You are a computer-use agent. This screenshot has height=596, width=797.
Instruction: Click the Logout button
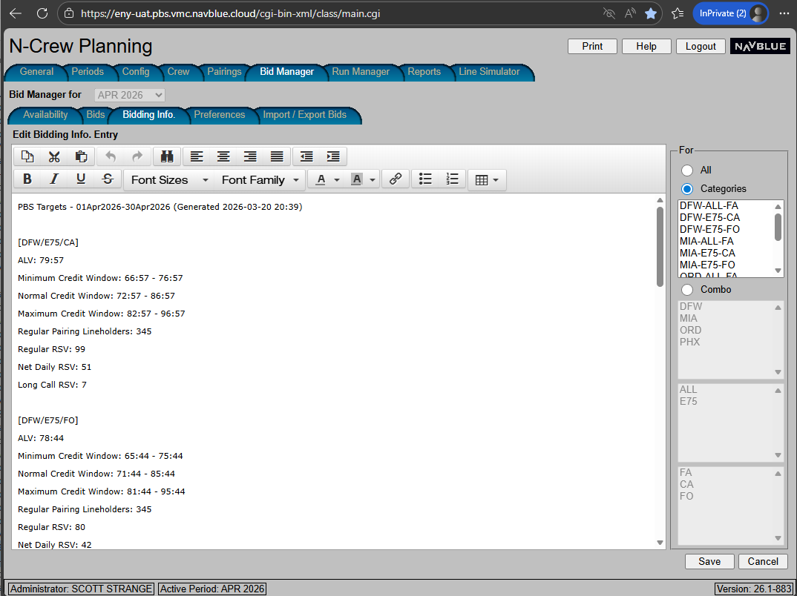click(701, 46)
